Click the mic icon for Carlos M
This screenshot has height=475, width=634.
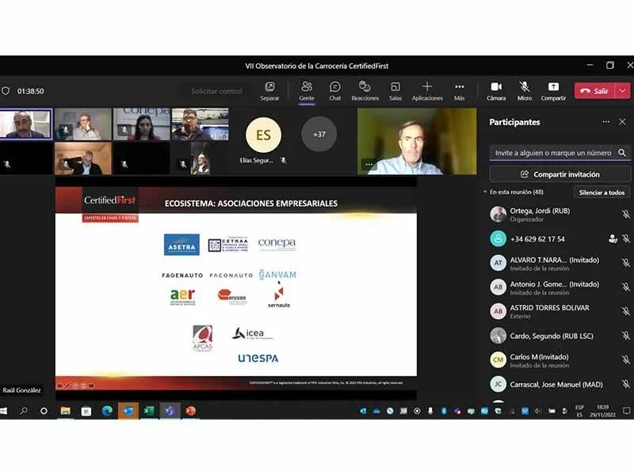tap(626, 360)
